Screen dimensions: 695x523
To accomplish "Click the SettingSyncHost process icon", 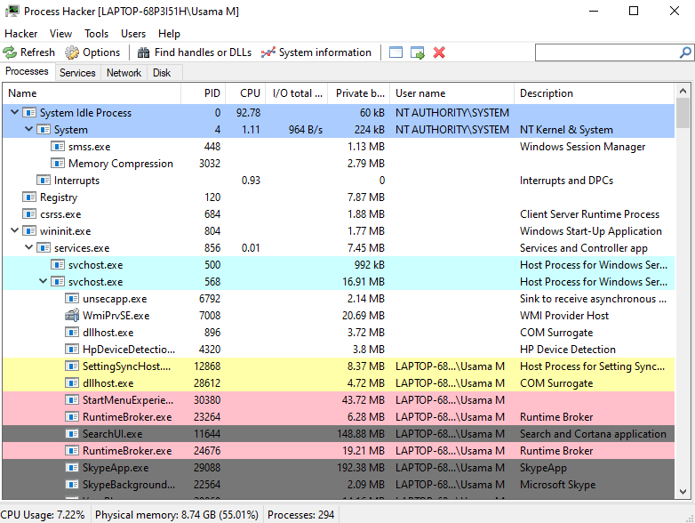I will [72, 366].
